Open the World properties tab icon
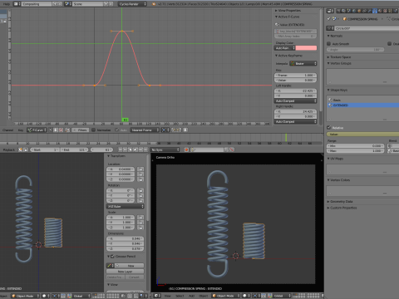Image resolution: width=399 pixels, height=299 pixels. click(354, 11)
